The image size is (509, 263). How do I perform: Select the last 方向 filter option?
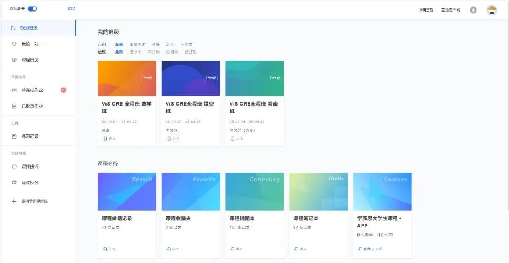[186, 44]
